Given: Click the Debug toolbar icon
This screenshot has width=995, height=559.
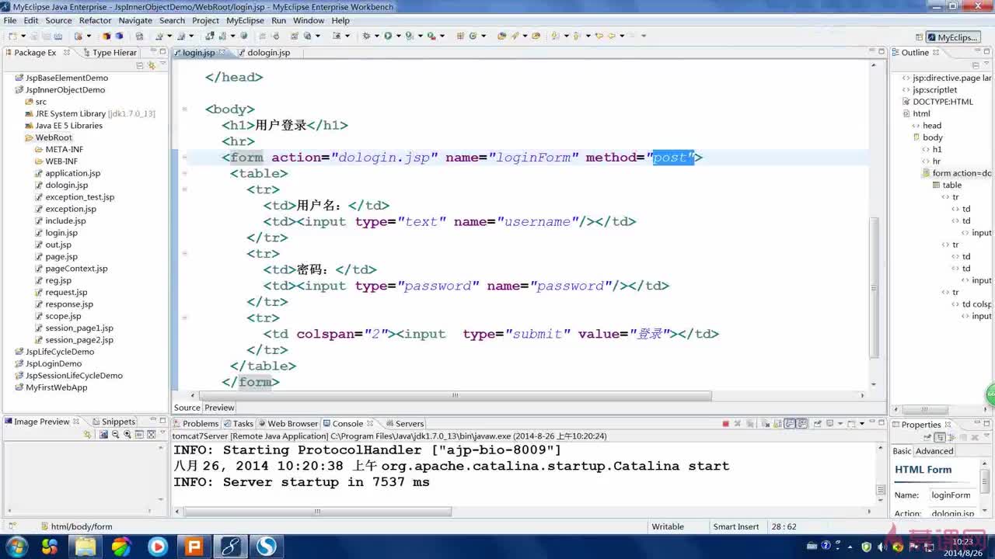Looking at the screenshot, I should (x=366, y=36).
